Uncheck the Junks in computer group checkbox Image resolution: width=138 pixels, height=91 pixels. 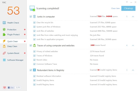[31, 16]
